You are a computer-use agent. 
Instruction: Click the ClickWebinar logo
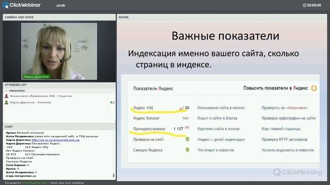(22, 5)
